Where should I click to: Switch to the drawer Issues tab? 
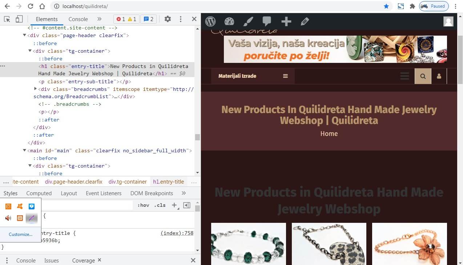52,260
